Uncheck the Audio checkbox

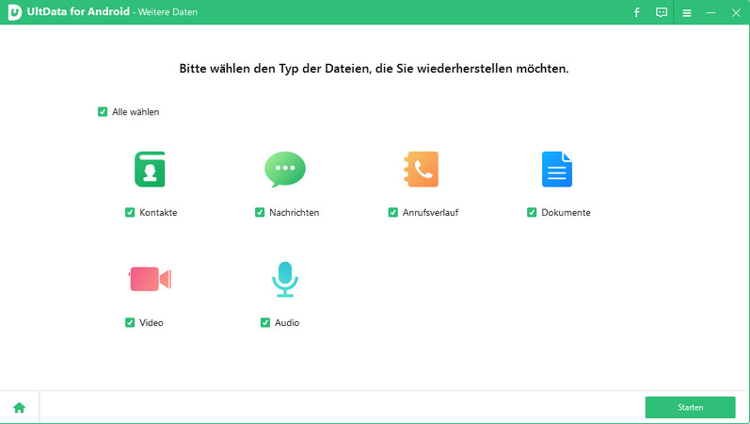(x=265, y=322)
